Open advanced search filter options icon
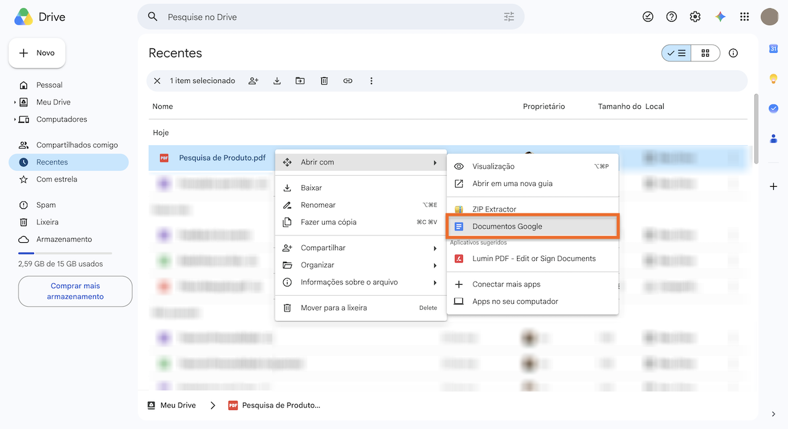The height and width of the screenshot is (429, 788). pos(509,17)
